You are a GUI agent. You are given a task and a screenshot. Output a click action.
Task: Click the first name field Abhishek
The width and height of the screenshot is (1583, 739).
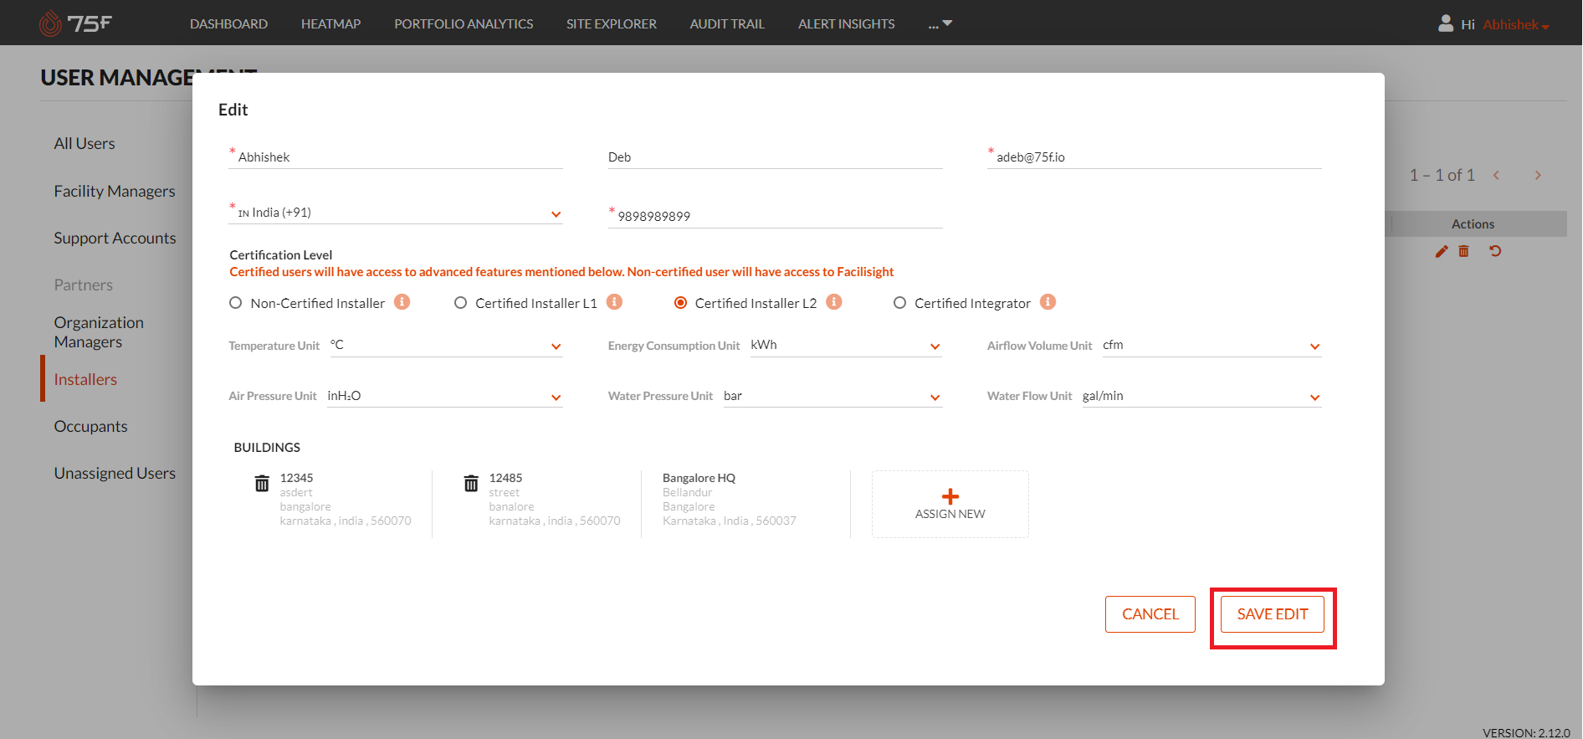tap(395, 157)
